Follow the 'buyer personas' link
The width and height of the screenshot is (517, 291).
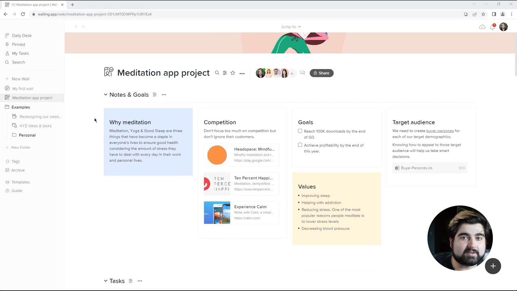[440, 131]
